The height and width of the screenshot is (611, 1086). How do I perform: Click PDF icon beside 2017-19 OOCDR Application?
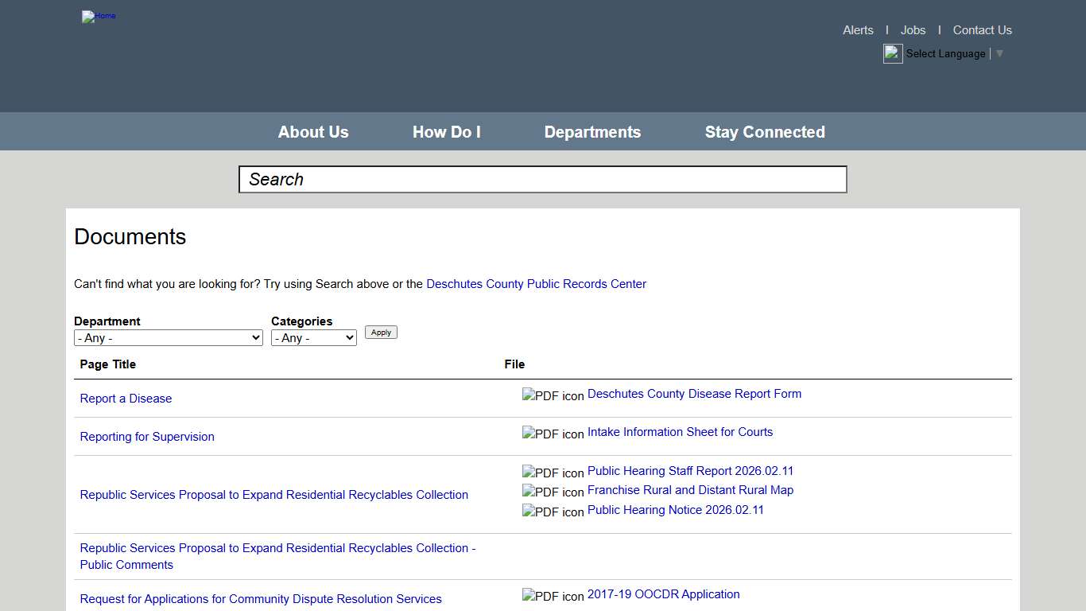[553, 596]
